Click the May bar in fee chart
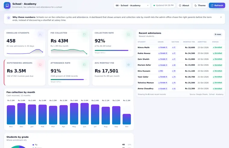 74,114
